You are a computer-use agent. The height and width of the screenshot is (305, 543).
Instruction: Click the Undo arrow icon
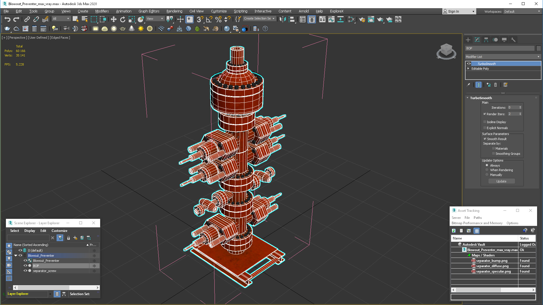(x=7, y=19)
